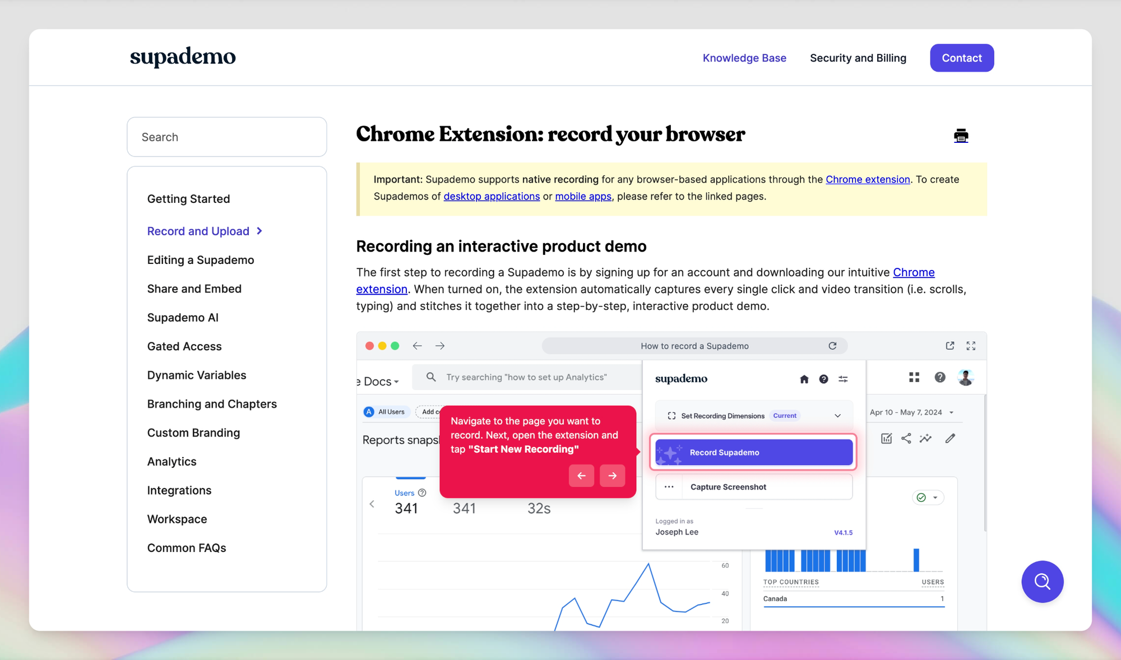
Task: Click the Record Supademo button
Action: click(x=754, y=452)
